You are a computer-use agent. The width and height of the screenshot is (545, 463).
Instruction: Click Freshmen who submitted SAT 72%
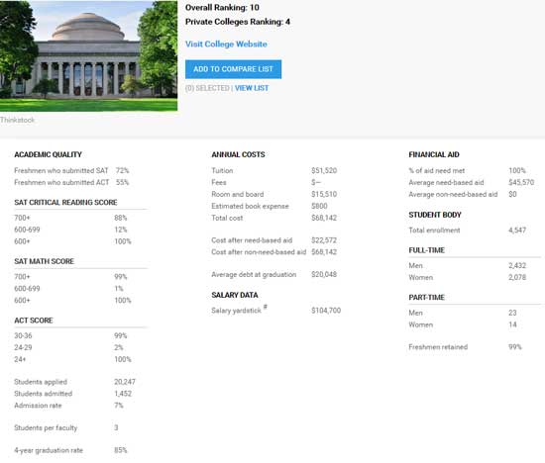click(71, 170)
